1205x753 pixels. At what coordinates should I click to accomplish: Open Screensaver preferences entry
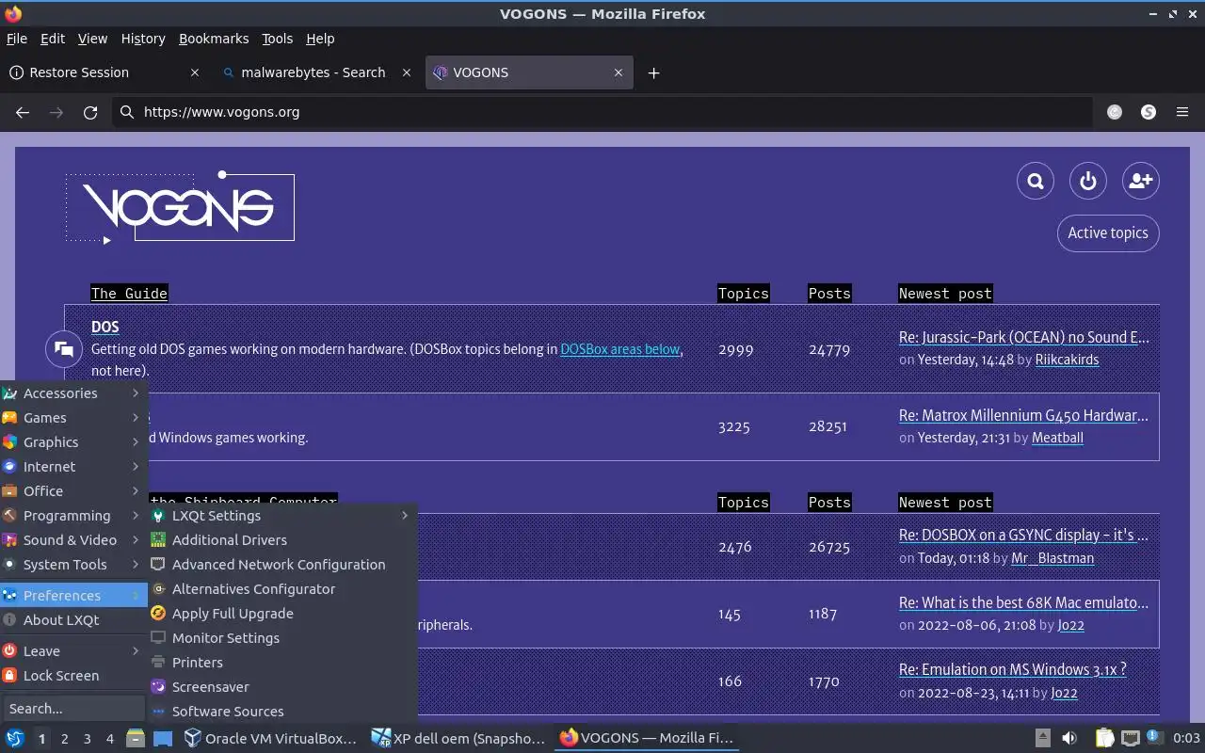click(282, 687)
